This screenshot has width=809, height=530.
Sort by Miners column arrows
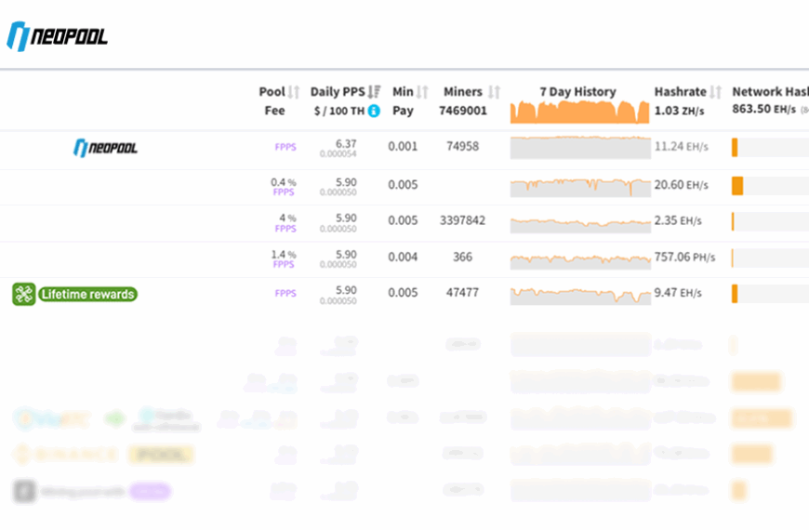point(494,92)
